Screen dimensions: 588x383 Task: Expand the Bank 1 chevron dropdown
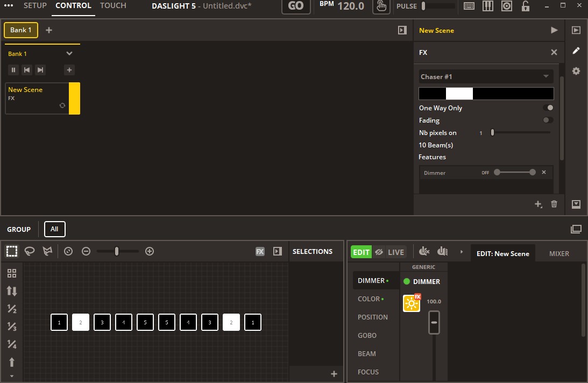(x=69, y=53)
